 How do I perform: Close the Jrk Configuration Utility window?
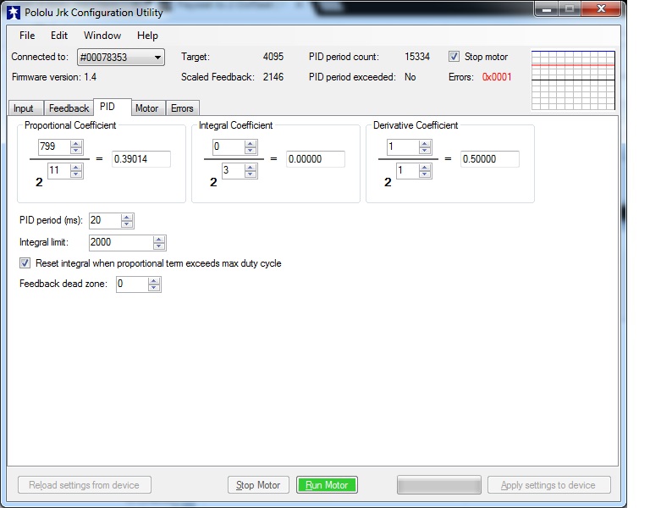coord(601,8)
